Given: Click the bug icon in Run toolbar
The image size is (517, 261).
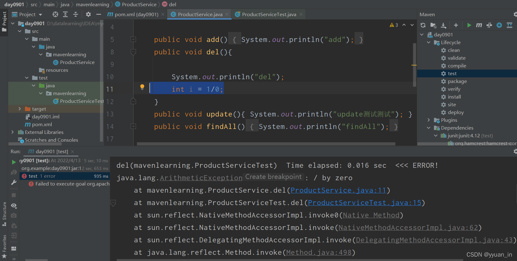Looking at the screenshot, I should tap(14, 226).
